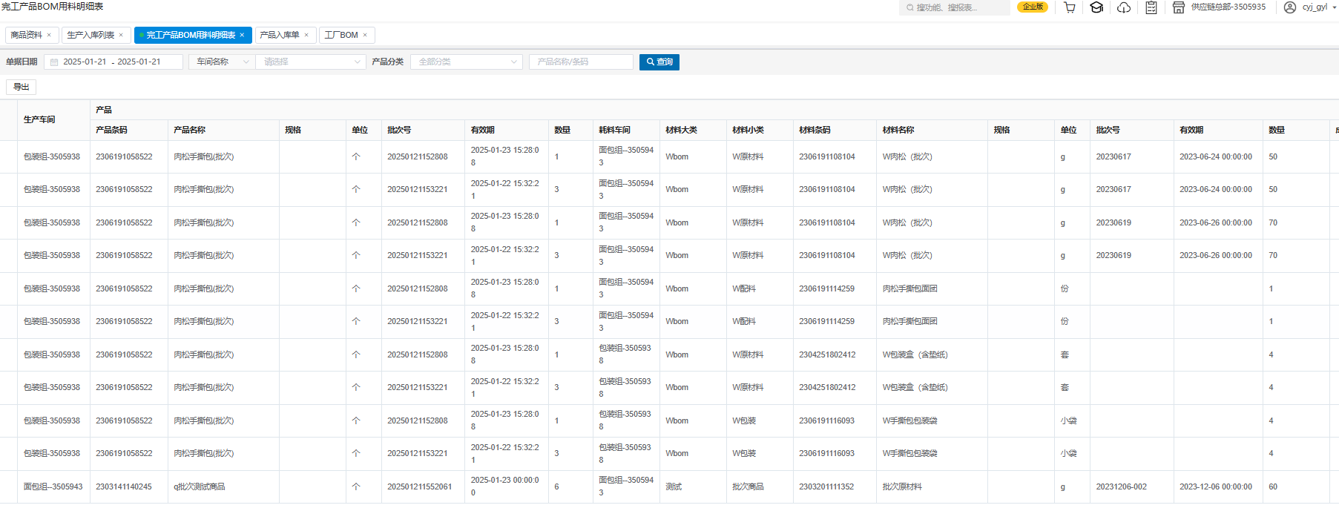Viewport: 1339px width, 508px height.
Task: Expand the cyj_gyl account dropdown arrow
Action: pos(1333,7)
